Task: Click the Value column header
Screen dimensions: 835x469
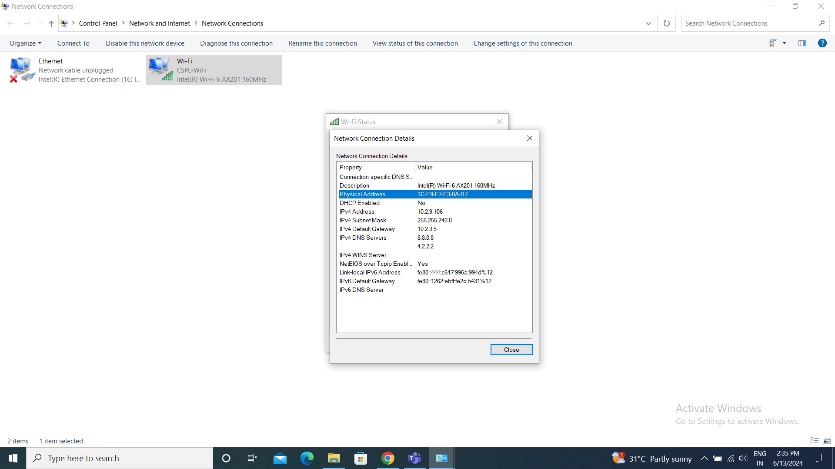Action: coord(473,167)
